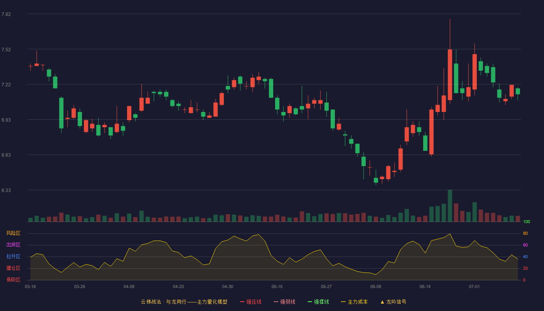Screen dimensions: 544x311
Task: Toggle the 强压线 legend series
Action: [x=251, y=302]
